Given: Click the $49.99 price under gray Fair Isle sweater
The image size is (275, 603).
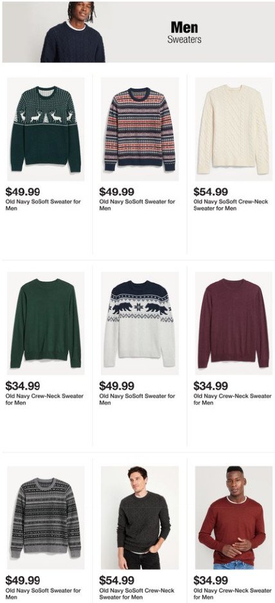Looking at the screenshot, I should 22,580.
